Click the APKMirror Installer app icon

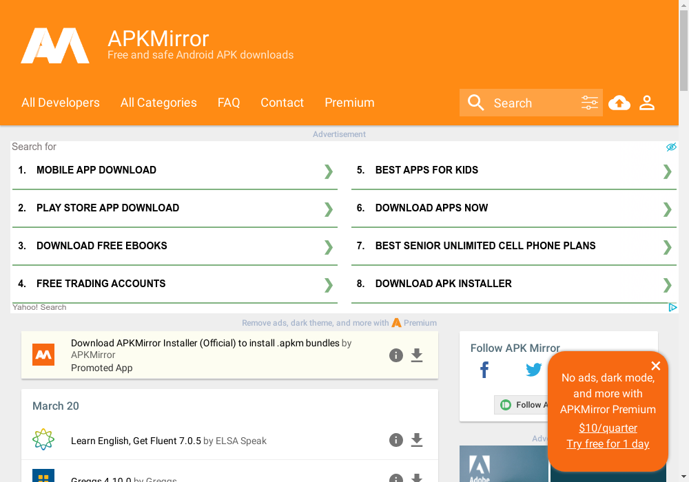click(43, 355)
